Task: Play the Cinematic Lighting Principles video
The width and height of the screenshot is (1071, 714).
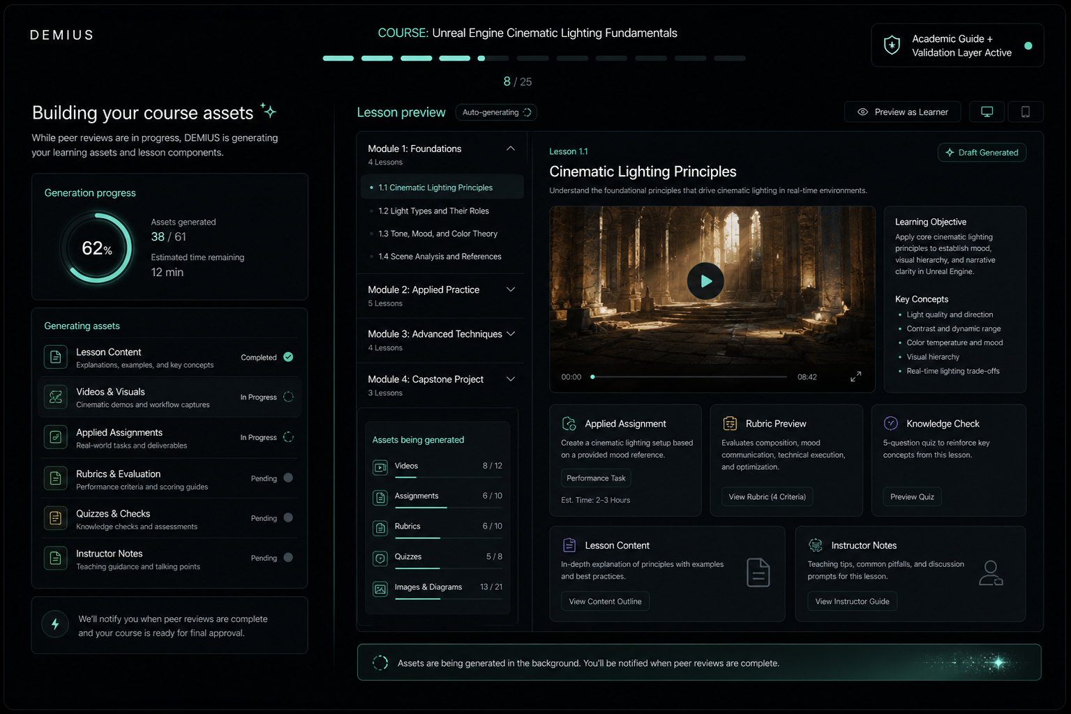Action: point(705,281)
